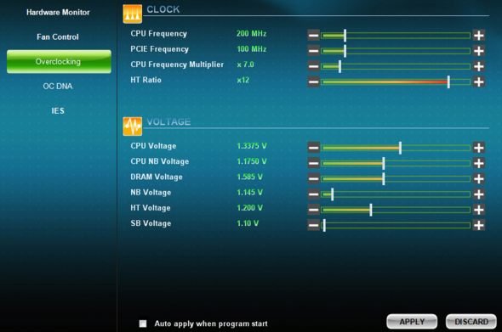
Task: Decrease CPU Frequency Multiplier with minus button
Action: pos(313,66)
